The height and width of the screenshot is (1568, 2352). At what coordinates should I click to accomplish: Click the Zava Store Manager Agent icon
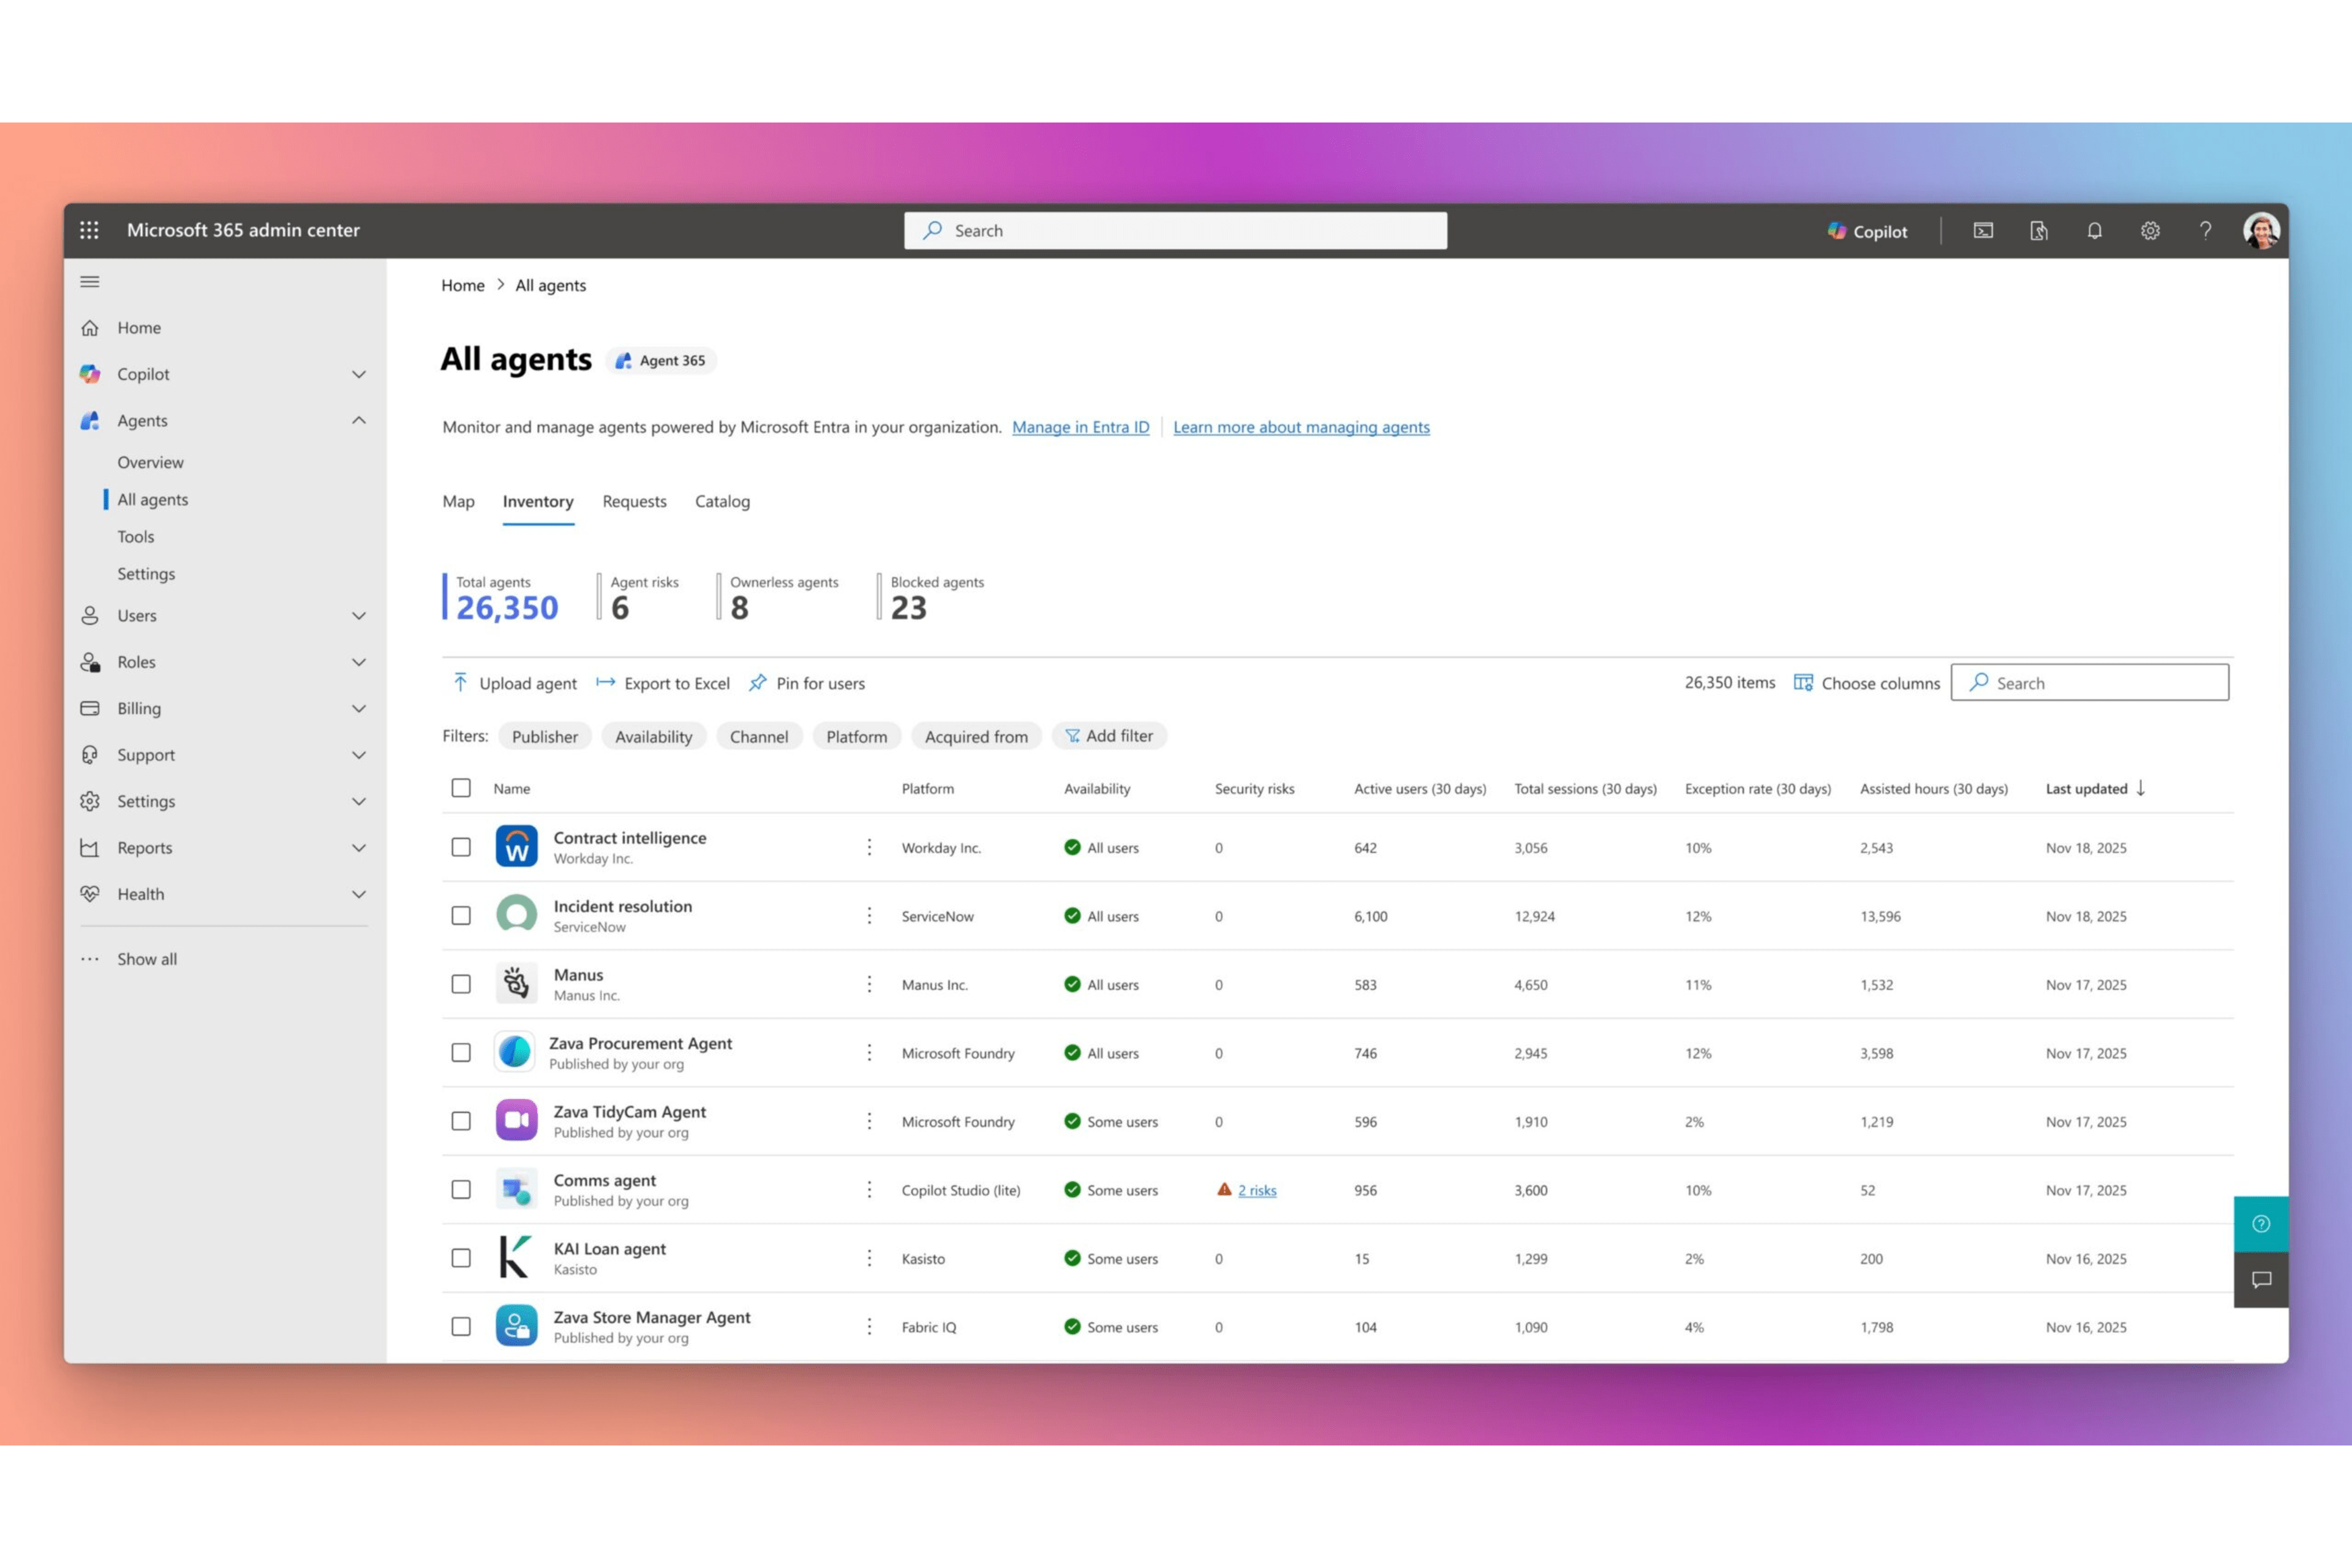click(517, 1326)
